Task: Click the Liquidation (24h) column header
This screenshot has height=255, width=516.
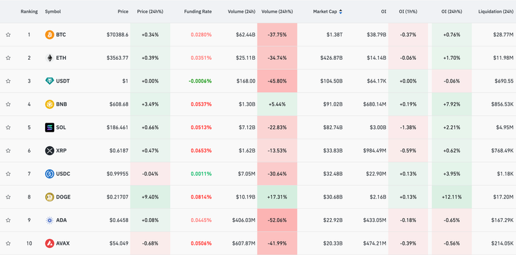Action: 496,11
